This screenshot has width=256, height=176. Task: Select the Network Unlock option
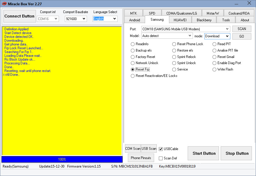click(133, 63)
